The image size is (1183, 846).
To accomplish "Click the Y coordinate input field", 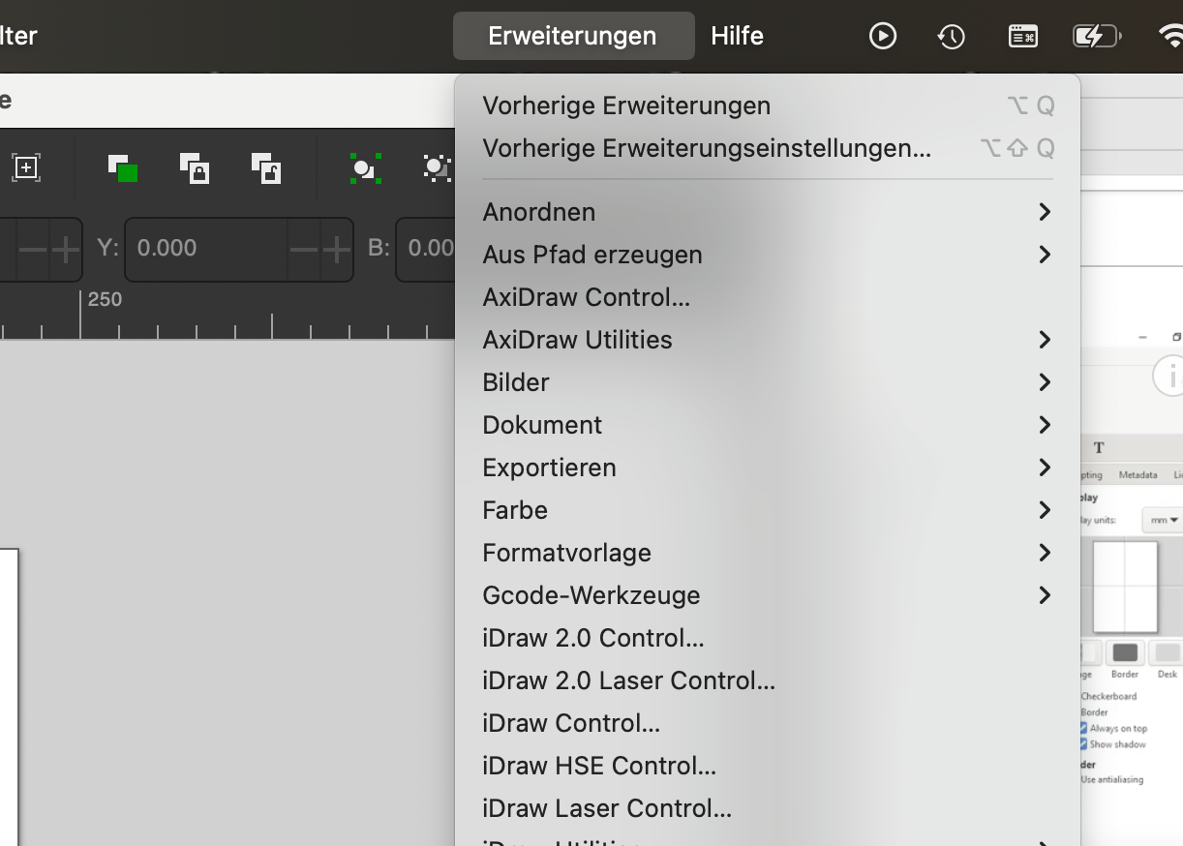I will [x=205, y=249].
